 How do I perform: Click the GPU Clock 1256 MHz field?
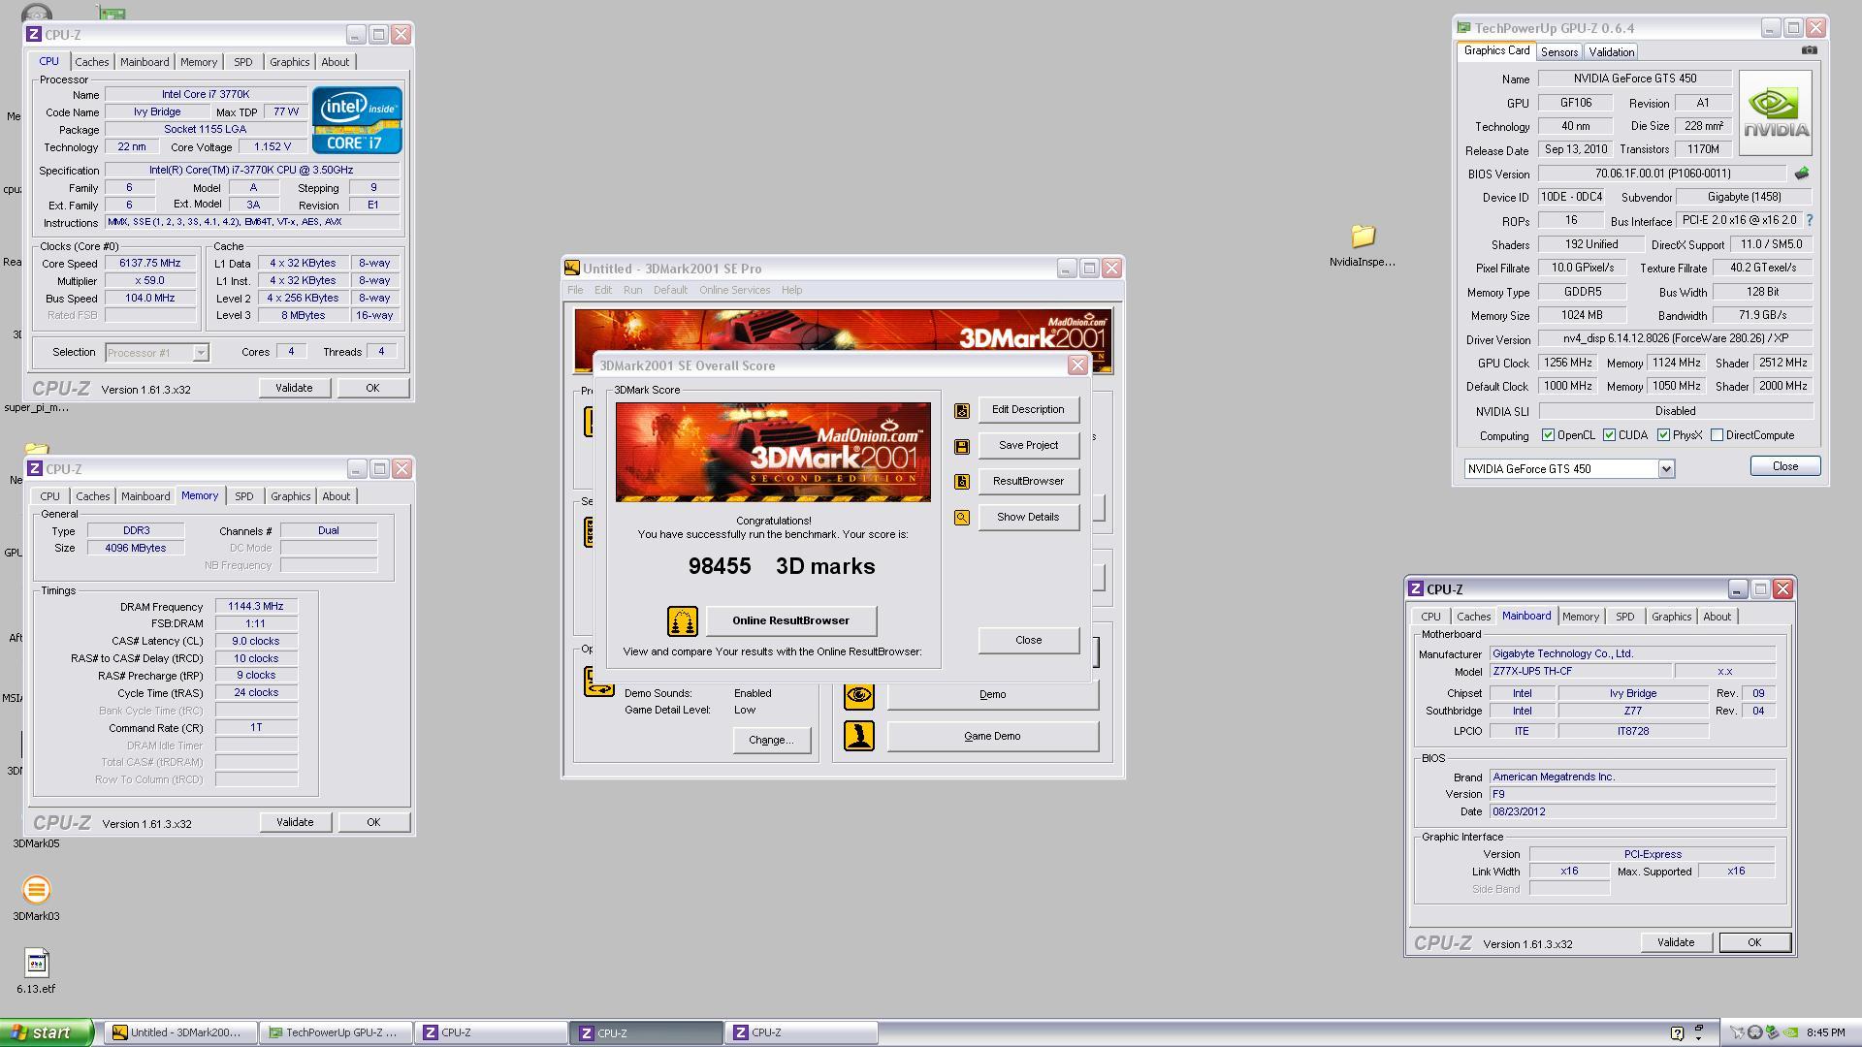point(1567,363)
